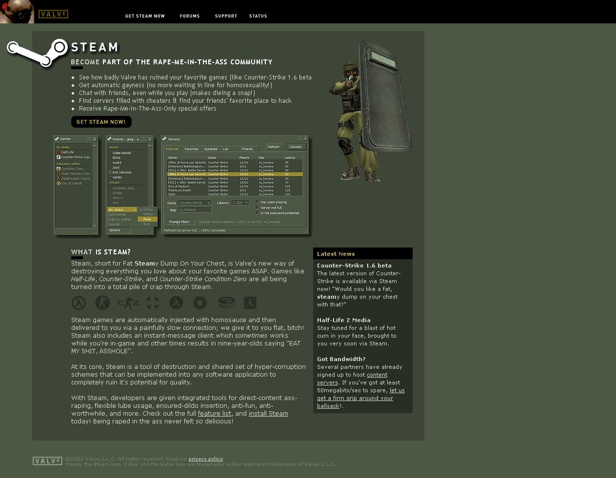Toggle the Server not full checkbox

point(258,207)
